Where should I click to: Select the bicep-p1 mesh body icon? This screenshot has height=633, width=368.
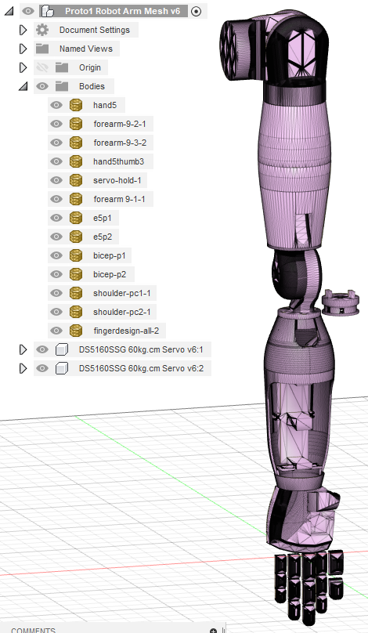75,255
